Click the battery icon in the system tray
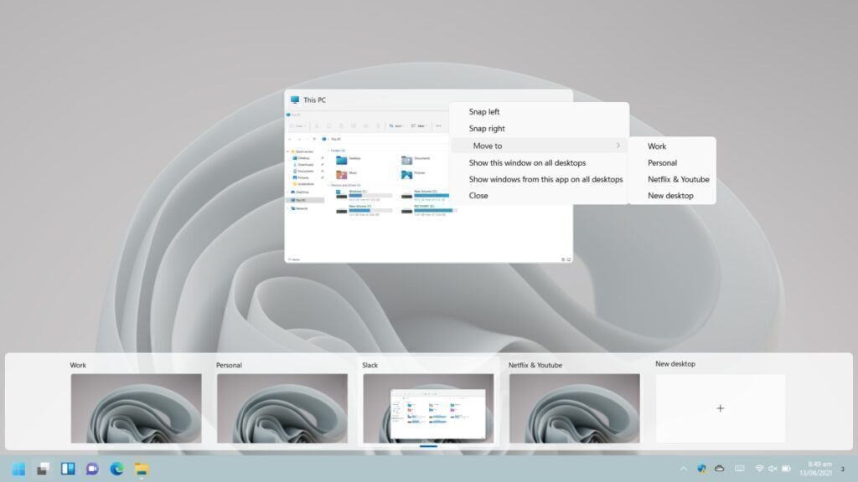The width and height of the screenshot is (858, 482). (788, 469)
